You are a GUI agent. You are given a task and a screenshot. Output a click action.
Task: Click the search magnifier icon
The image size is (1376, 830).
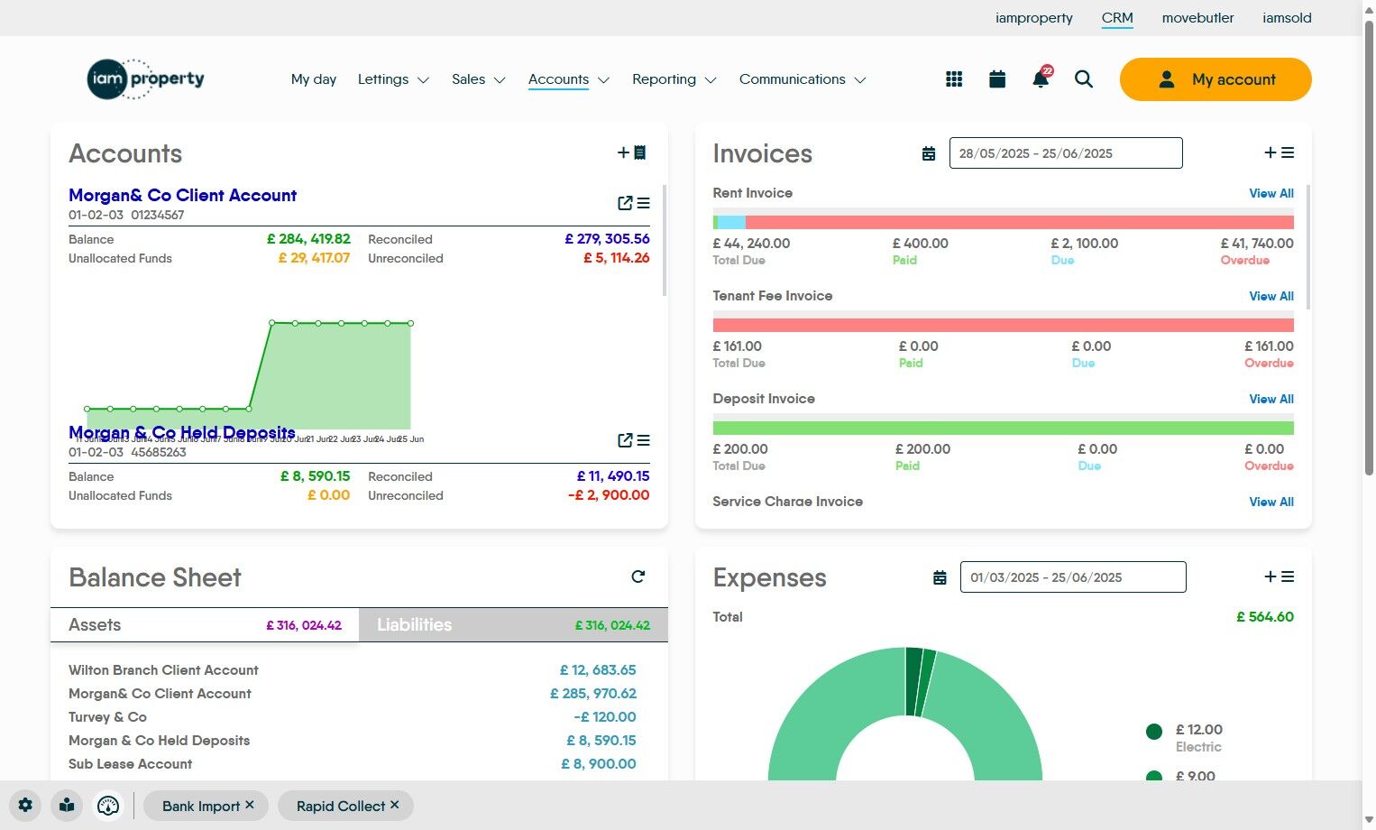click(1084, 79)
